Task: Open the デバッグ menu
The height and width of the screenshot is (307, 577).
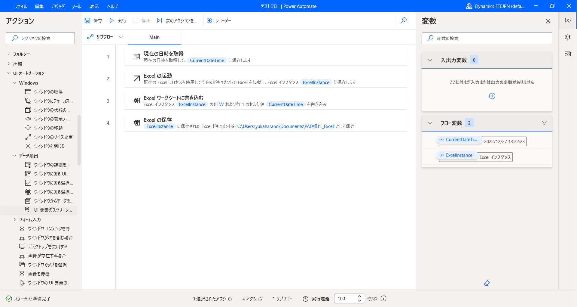Action: coord(58,6)
